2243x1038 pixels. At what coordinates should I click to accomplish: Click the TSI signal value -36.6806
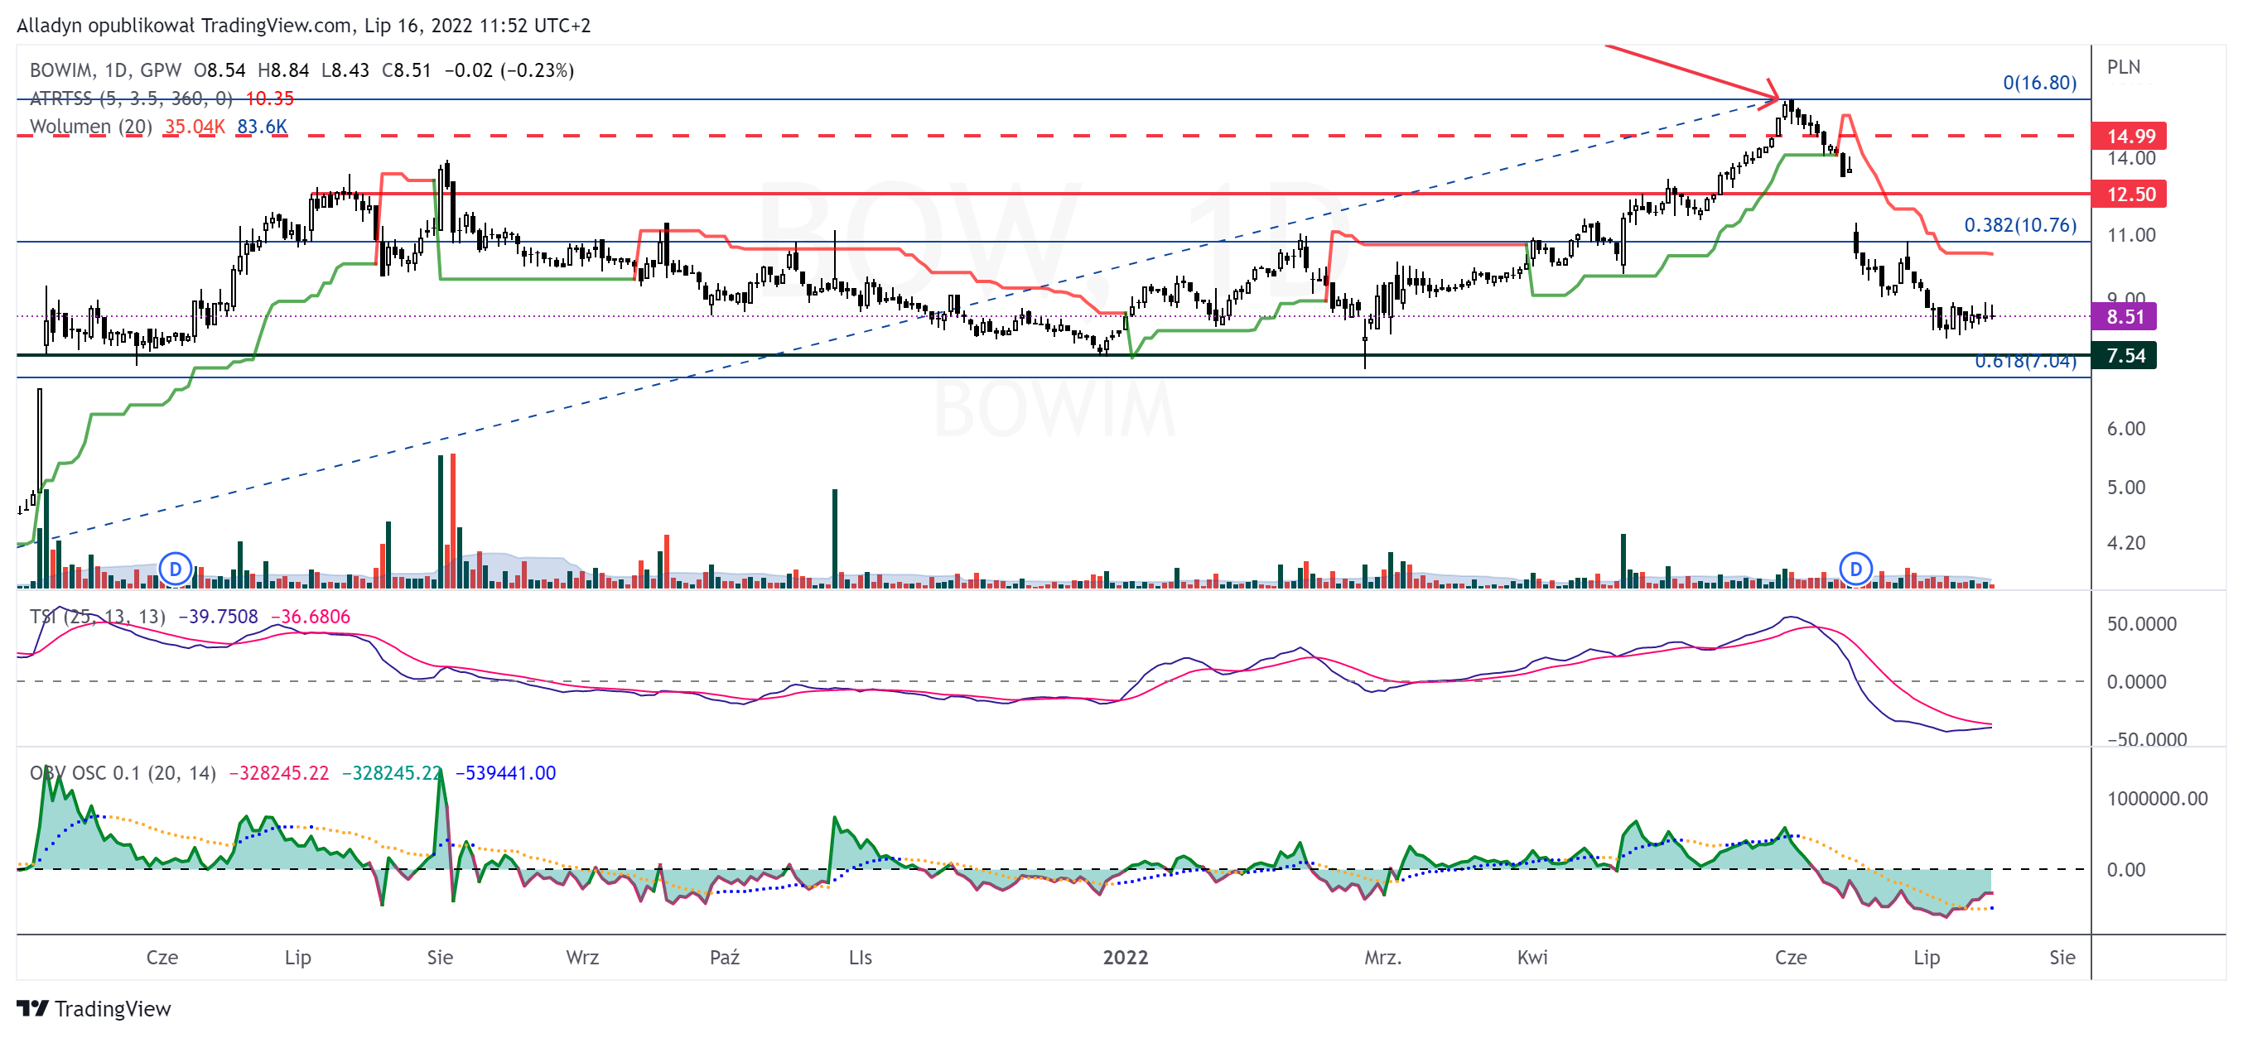tap(310, 616)
